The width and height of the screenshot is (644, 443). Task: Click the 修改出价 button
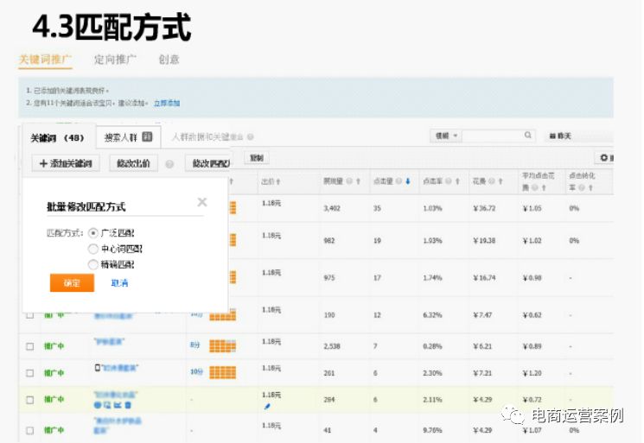pos(133,163)
